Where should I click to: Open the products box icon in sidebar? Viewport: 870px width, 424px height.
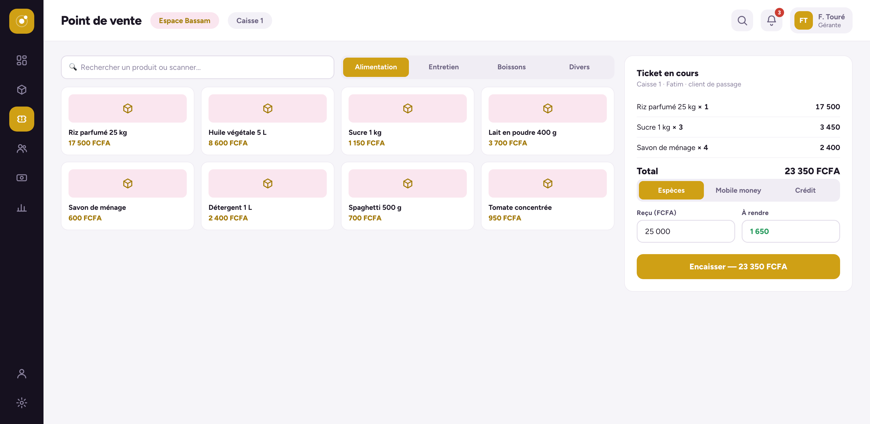pyautogui.click(x=22, y=89)
